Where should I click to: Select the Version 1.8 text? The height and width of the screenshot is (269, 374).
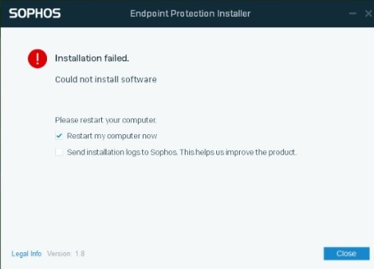click(66, 254)
